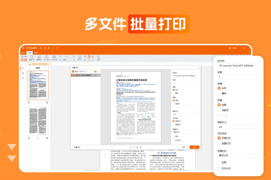Screen dimensions: 271x180
Task: Open A4 paper size dropdown in enlarged panel
Action: point(238,127)
